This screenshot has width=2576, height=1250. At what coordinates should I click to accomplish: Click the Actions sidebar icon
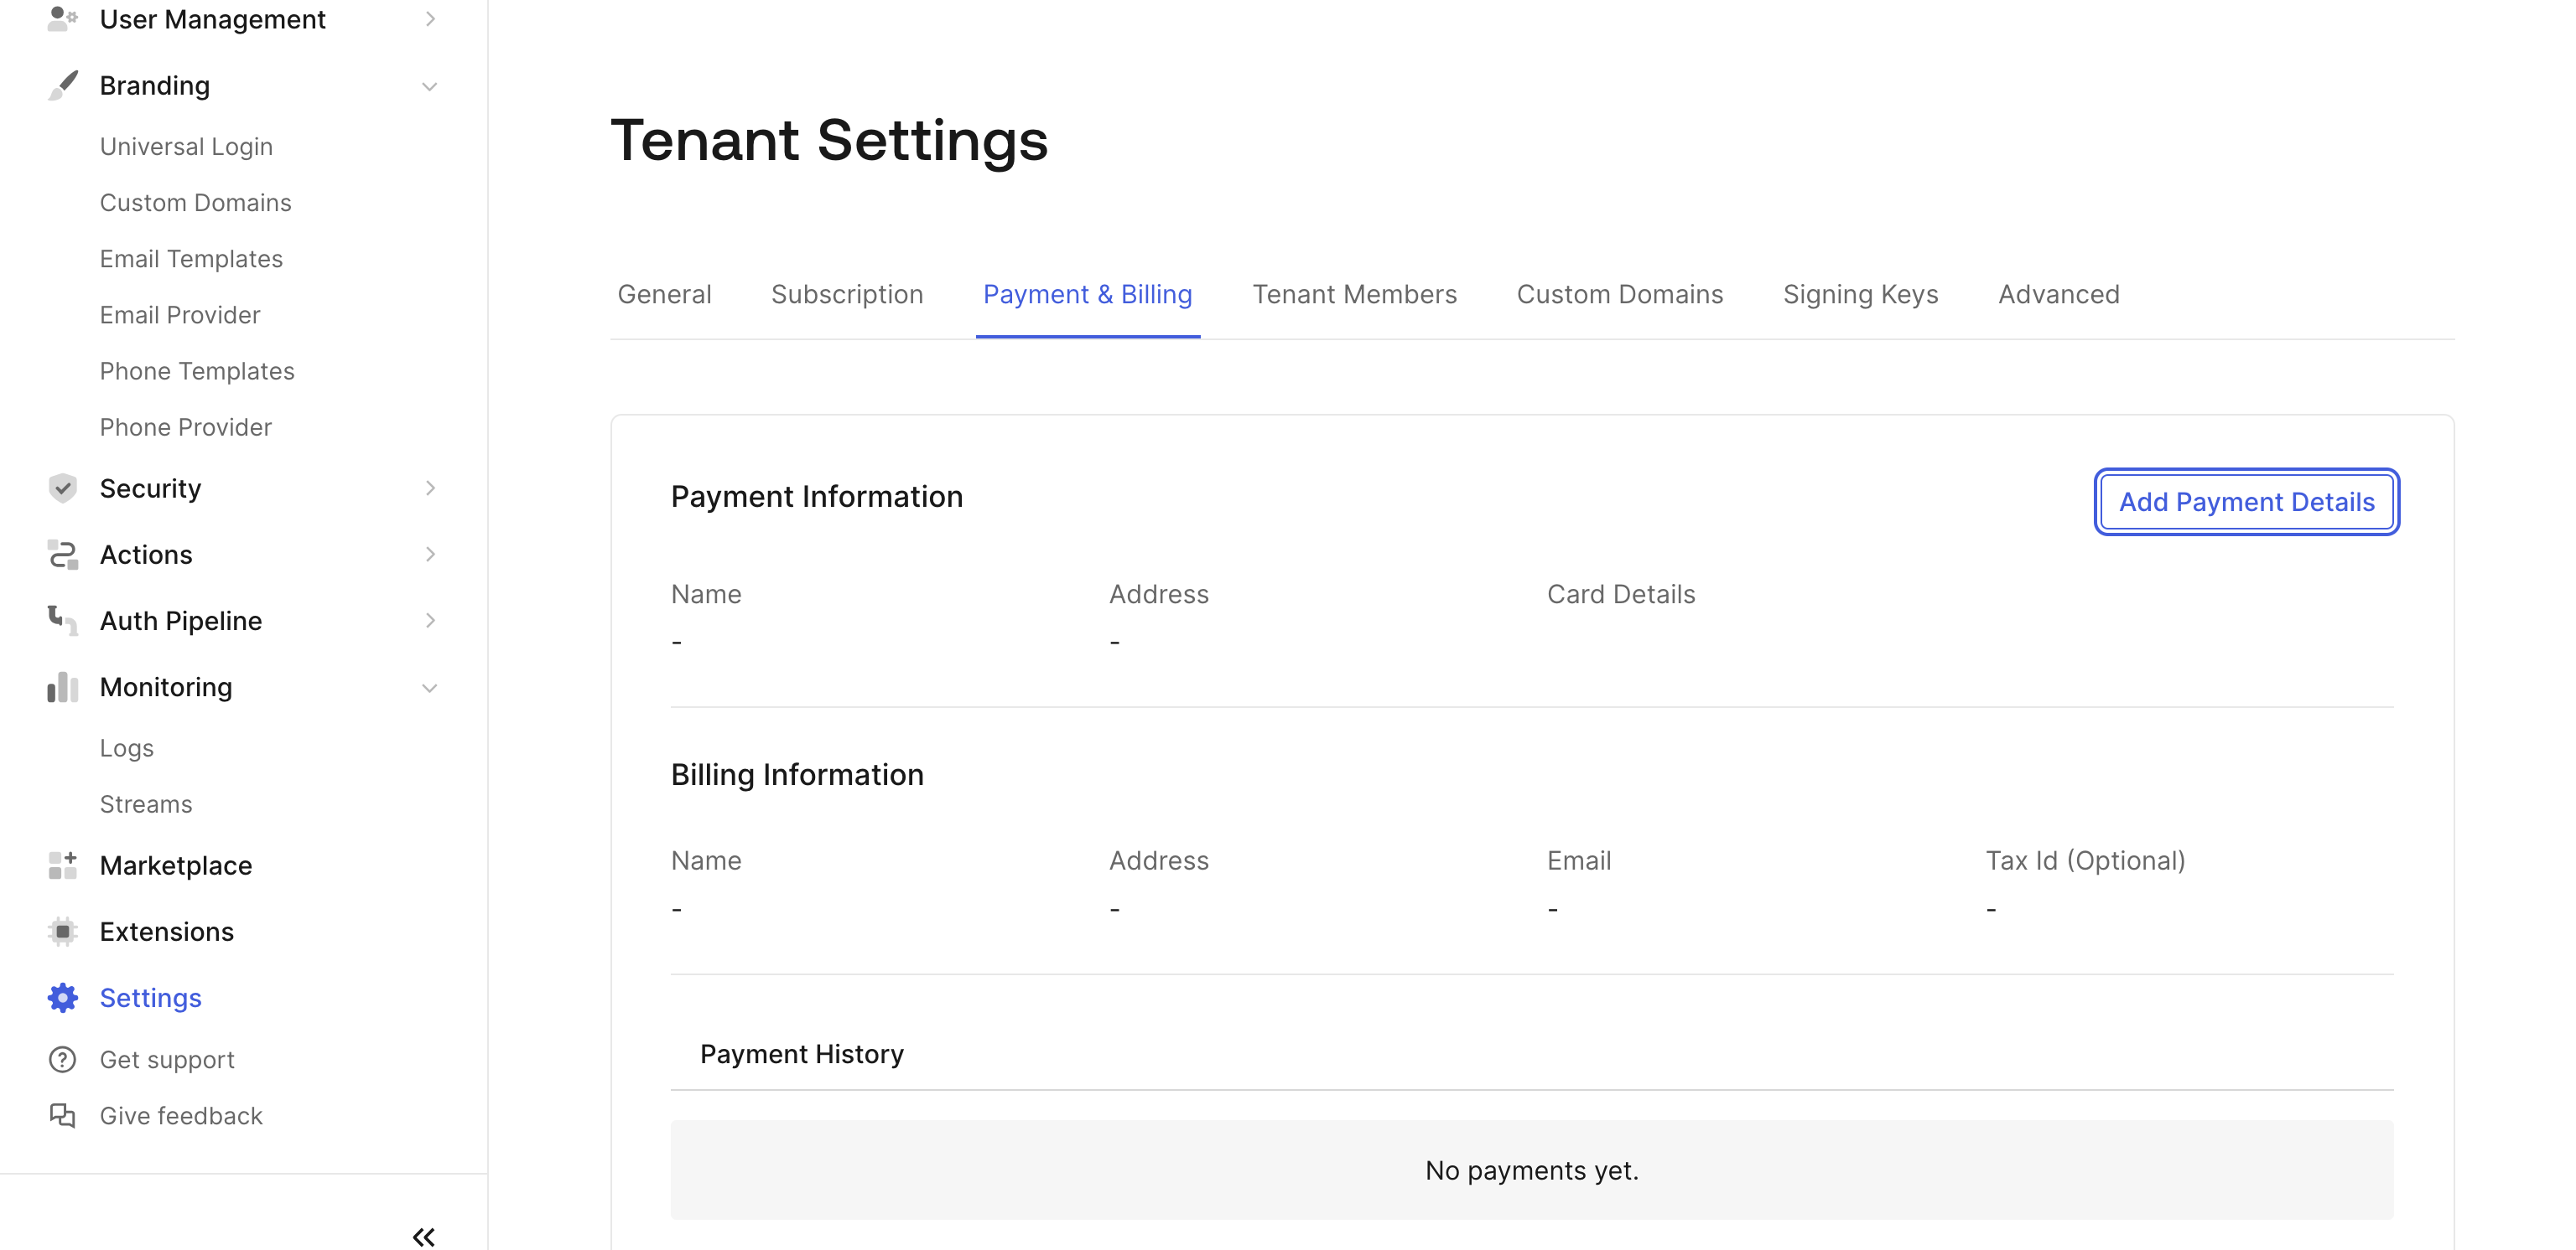coord(62,555)
